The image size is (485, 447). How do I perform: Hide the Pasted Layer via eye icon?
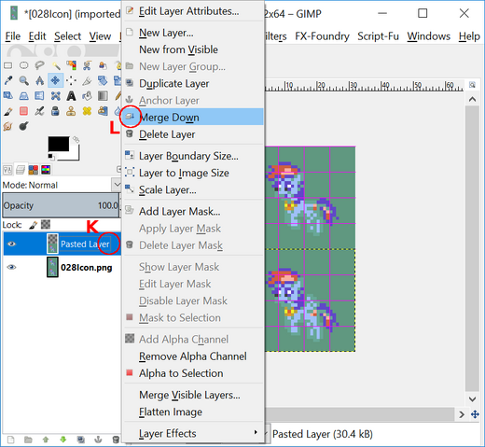(x=12, y=244)
